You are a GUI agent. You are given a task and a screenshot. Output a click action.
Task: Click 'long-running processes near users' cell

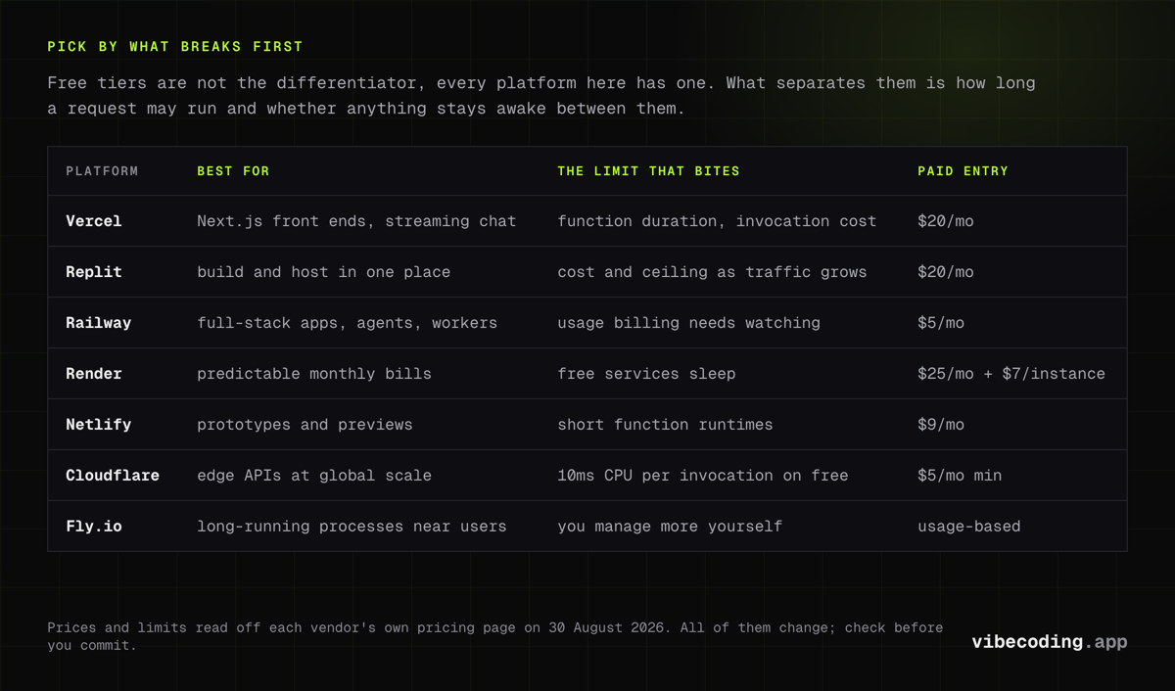(352, 527)
